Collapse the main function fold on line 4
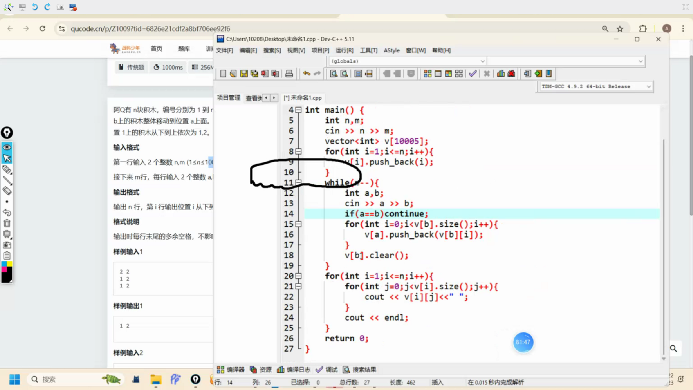Viewport: 693px width, 390px height. pyautogui.click(x=298, y=110)
